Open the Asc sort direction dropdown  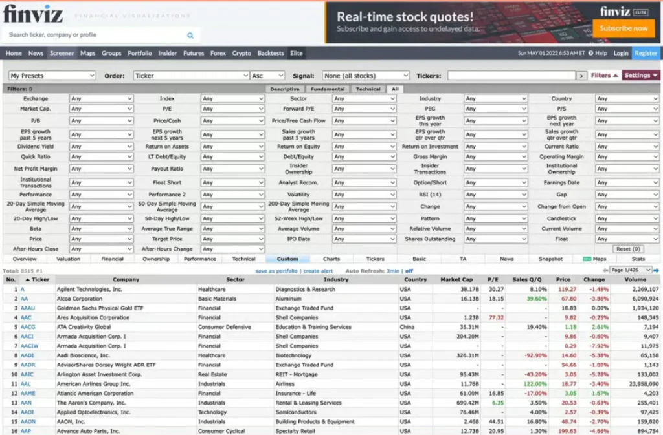coord(267,76)
